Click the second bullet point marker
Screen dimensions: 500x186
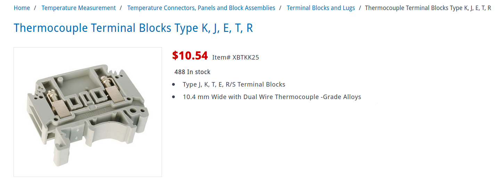(x=174, y=97)
